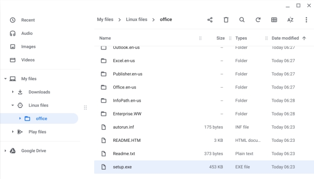Viewport: 314px width, 179px height.
Task: Select Recent in sidebar
Action: coord(28,20)
